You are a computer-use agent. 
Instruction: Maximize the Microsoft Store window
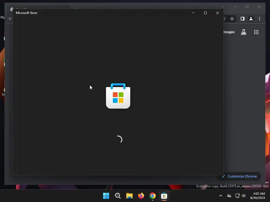click(205, 13)
